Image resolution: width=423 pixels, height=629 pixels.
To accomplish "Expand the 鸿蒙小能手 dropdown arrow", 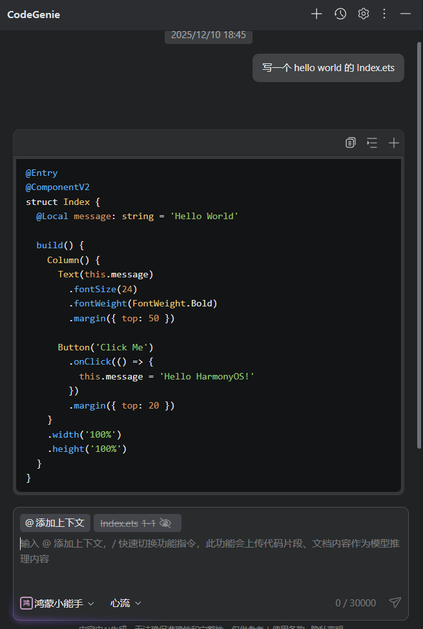I will [91, 603].
